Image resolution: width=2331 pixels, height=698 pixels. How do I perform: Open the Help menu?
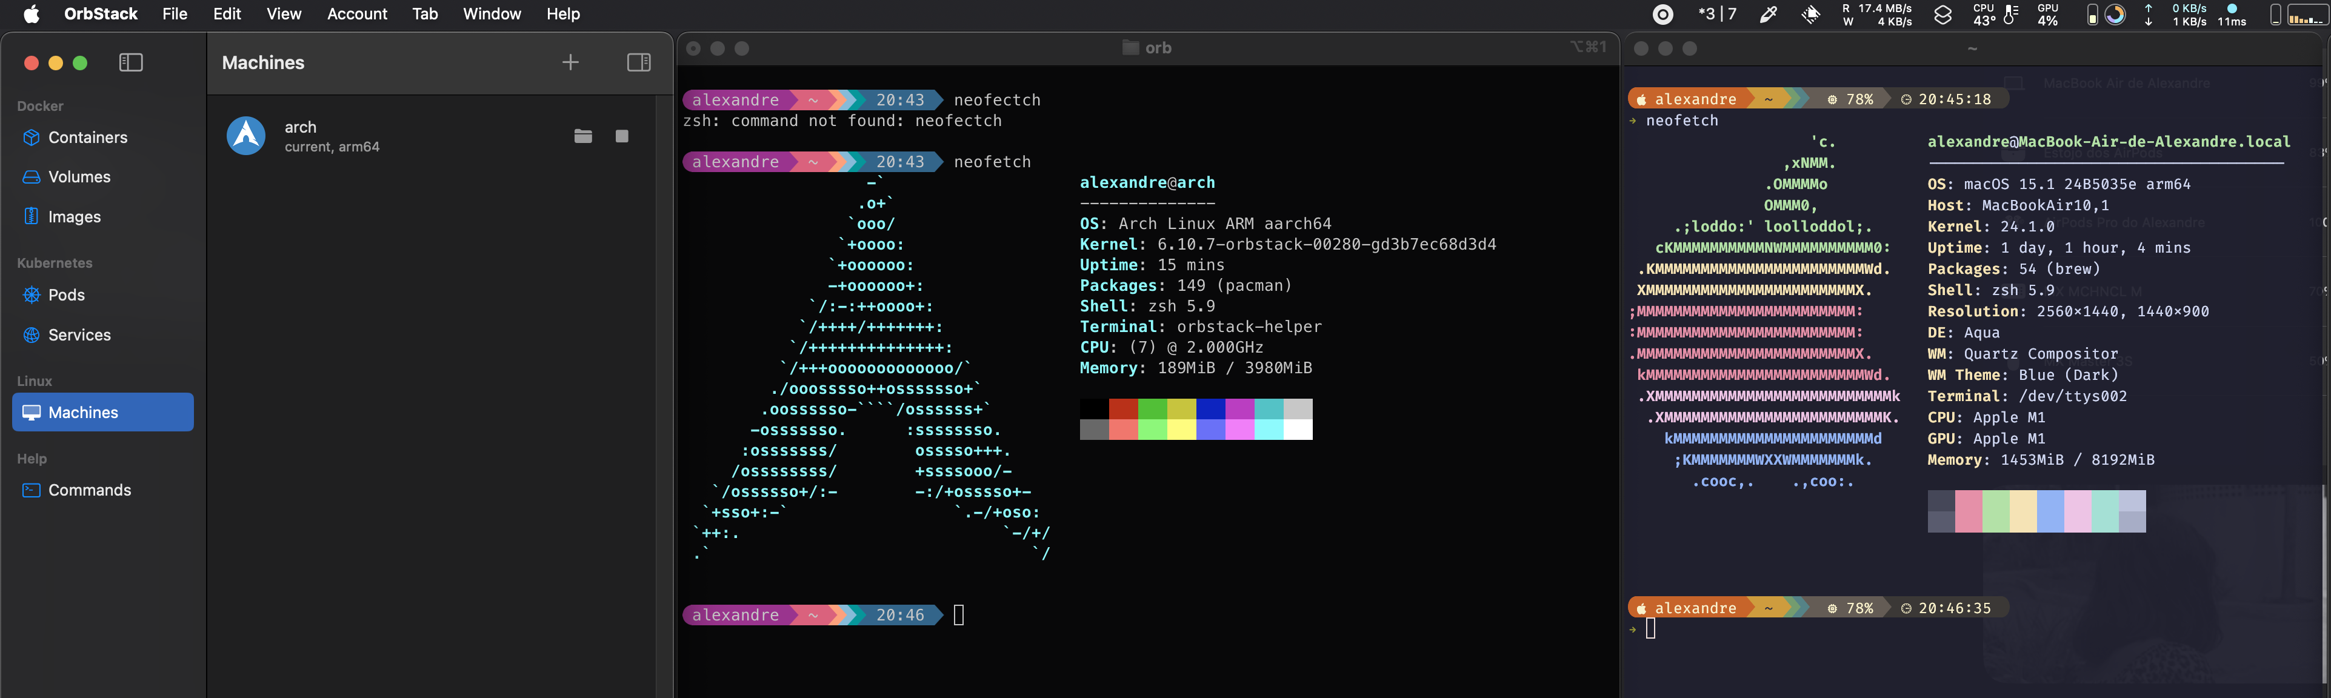[563, 13]
